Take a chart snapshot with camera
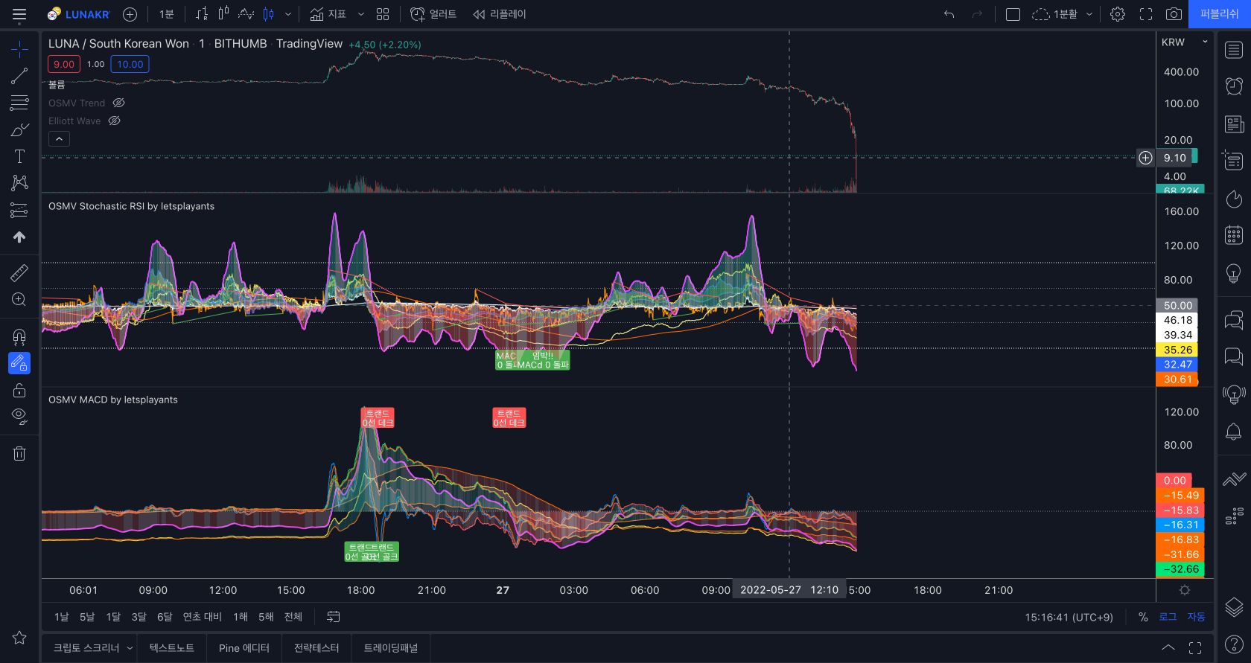This screenshot has height=663, width=1251. click(1174, 14)
